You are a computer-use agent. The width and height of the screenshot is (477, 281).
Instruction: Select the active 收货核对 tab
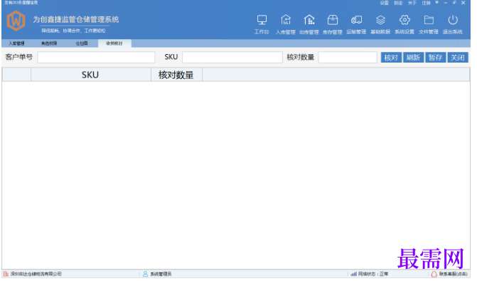[x=114, y=43]
